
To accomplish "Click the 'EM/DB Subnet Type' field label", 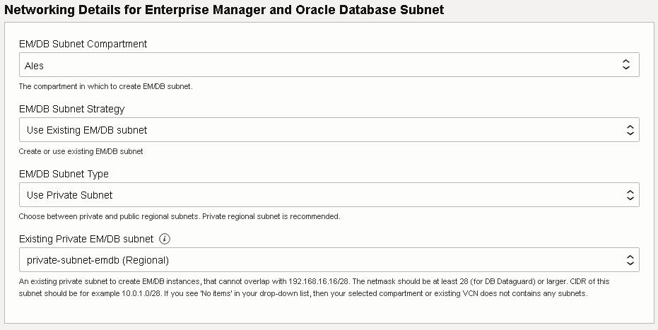I will click(x=64, y=174).
